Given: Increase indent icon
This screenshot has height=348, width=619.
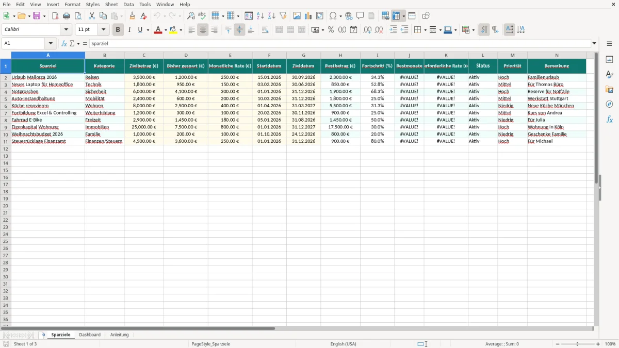Looking at the screenshot, I should click(393, 30).
